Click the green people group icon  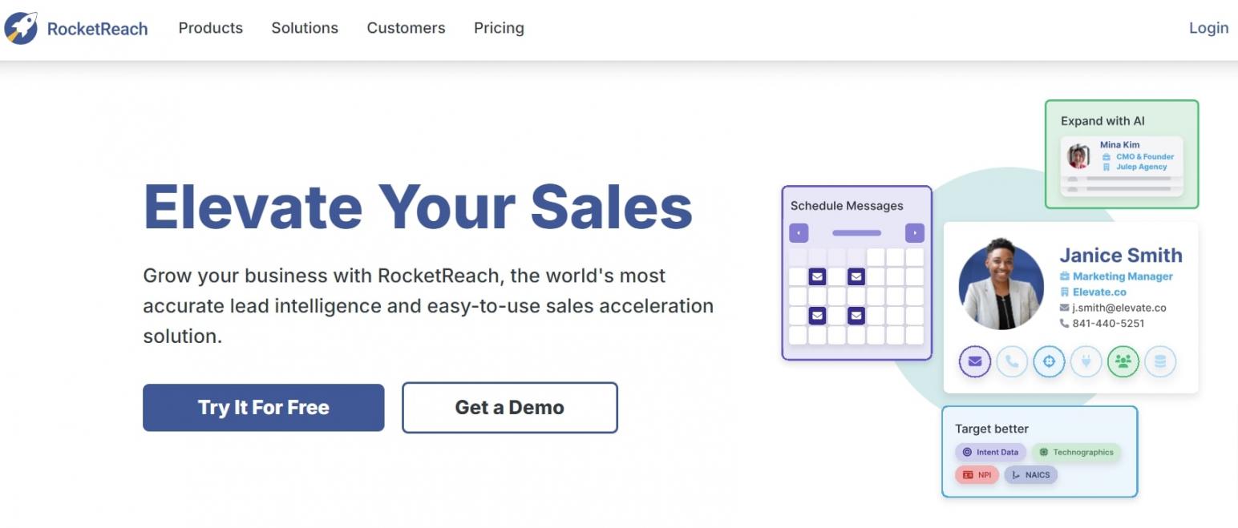click(x=1123, y=361)
